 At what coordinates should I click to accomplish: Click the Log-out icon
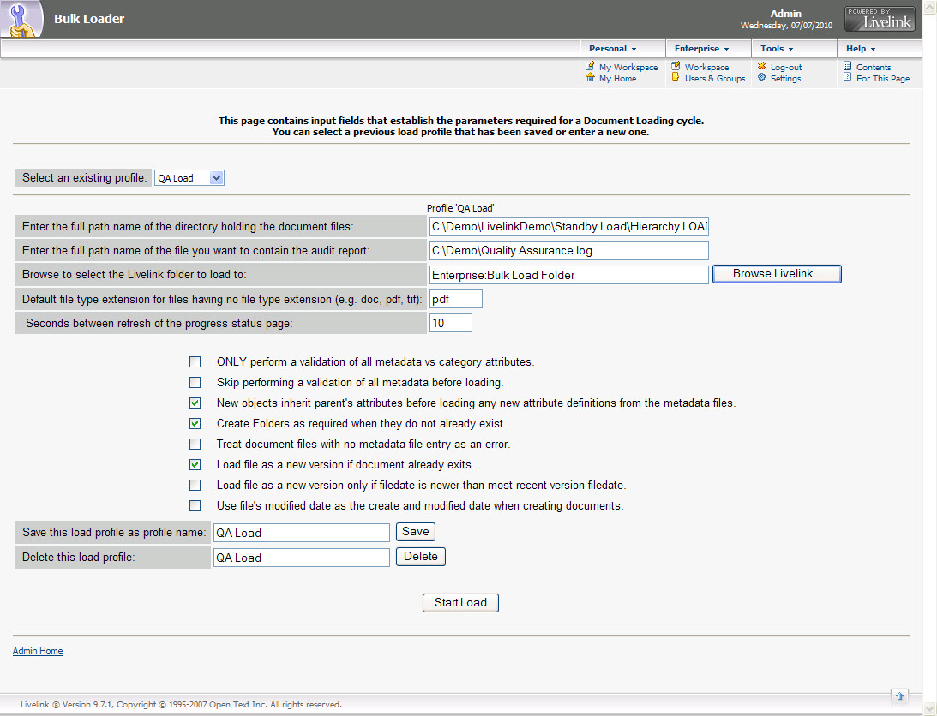(x=762, y=66)
